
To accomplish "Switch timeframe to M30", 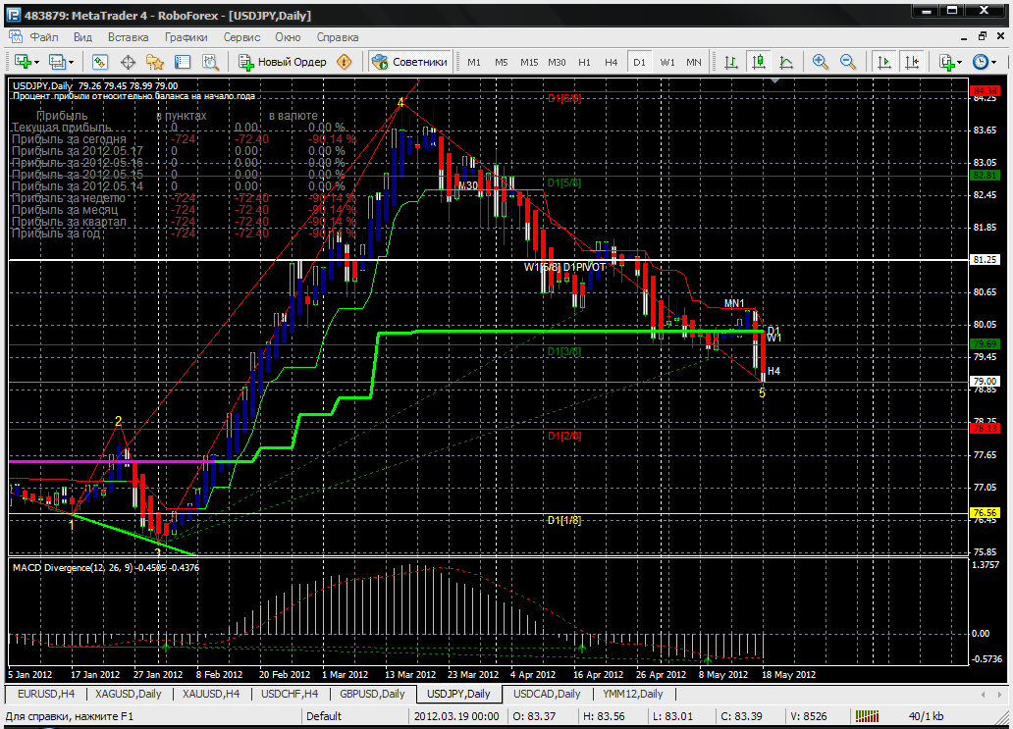I will click(x=557, y=62).
